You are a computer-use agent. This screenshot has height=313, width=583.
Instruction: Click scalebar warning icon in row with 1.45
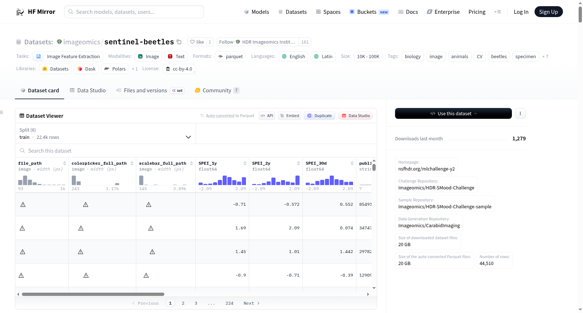point(152,252)
